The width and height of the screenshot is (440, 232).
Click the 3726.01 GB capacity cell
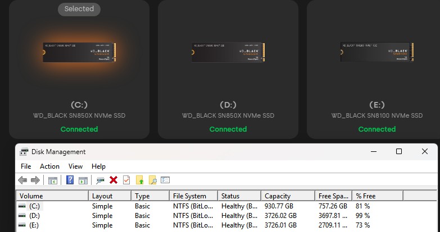(280, 225)
